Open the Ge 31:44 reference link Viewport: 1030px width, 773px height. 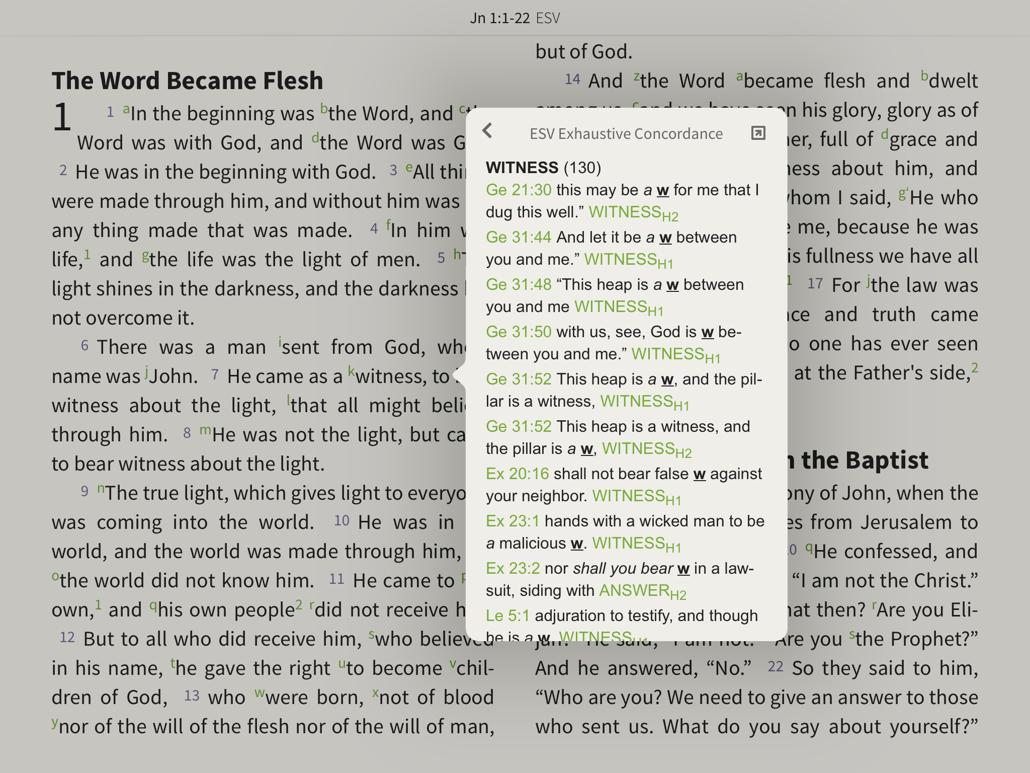[519, 237]
